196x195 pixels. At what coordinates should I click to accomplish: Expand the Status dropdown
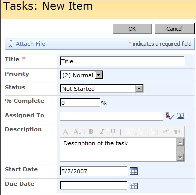point(139,89)
